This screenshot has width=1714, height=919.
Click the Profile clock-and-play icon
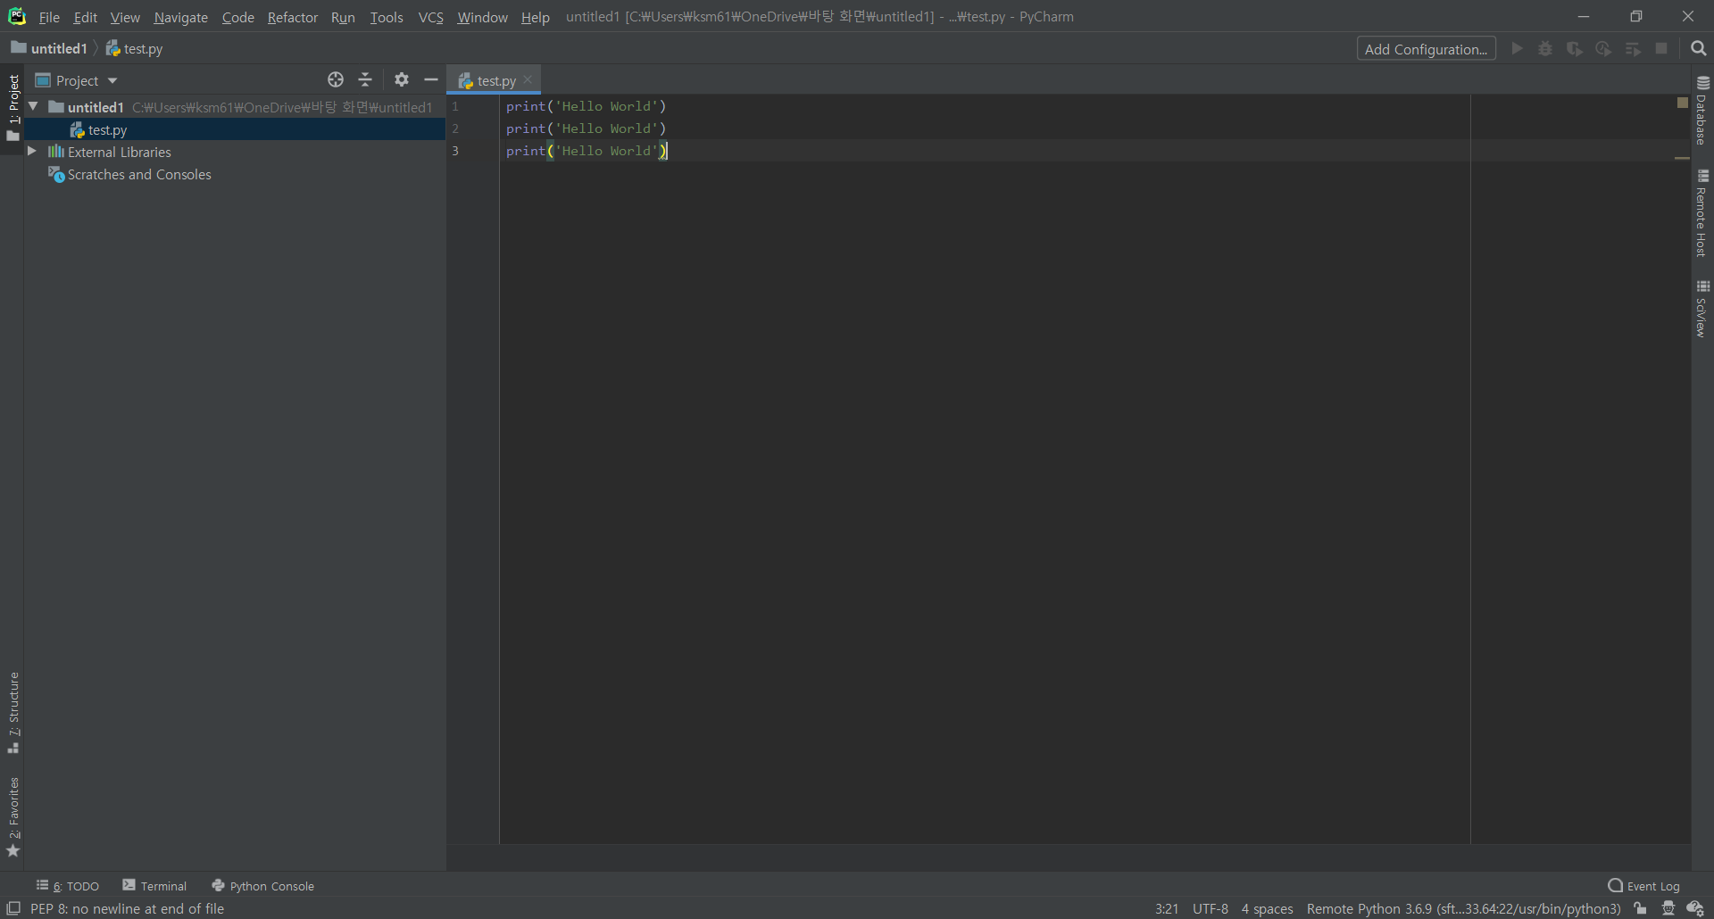1603,49
